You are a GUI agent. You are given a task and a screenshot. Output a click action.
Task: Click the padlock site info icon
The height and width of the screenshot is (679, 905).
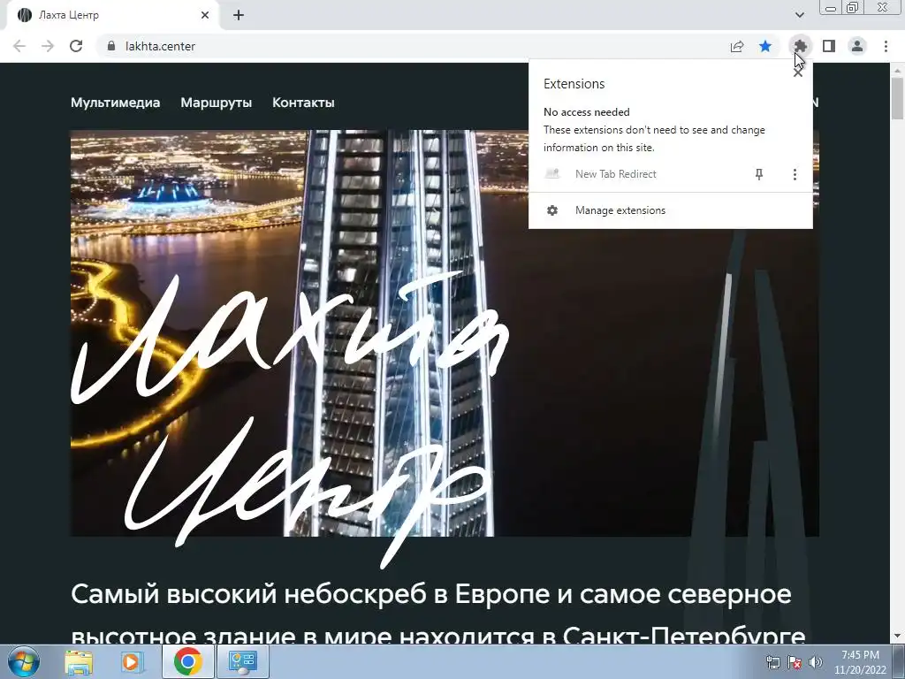pyautogui.click(x=111, y=46)
